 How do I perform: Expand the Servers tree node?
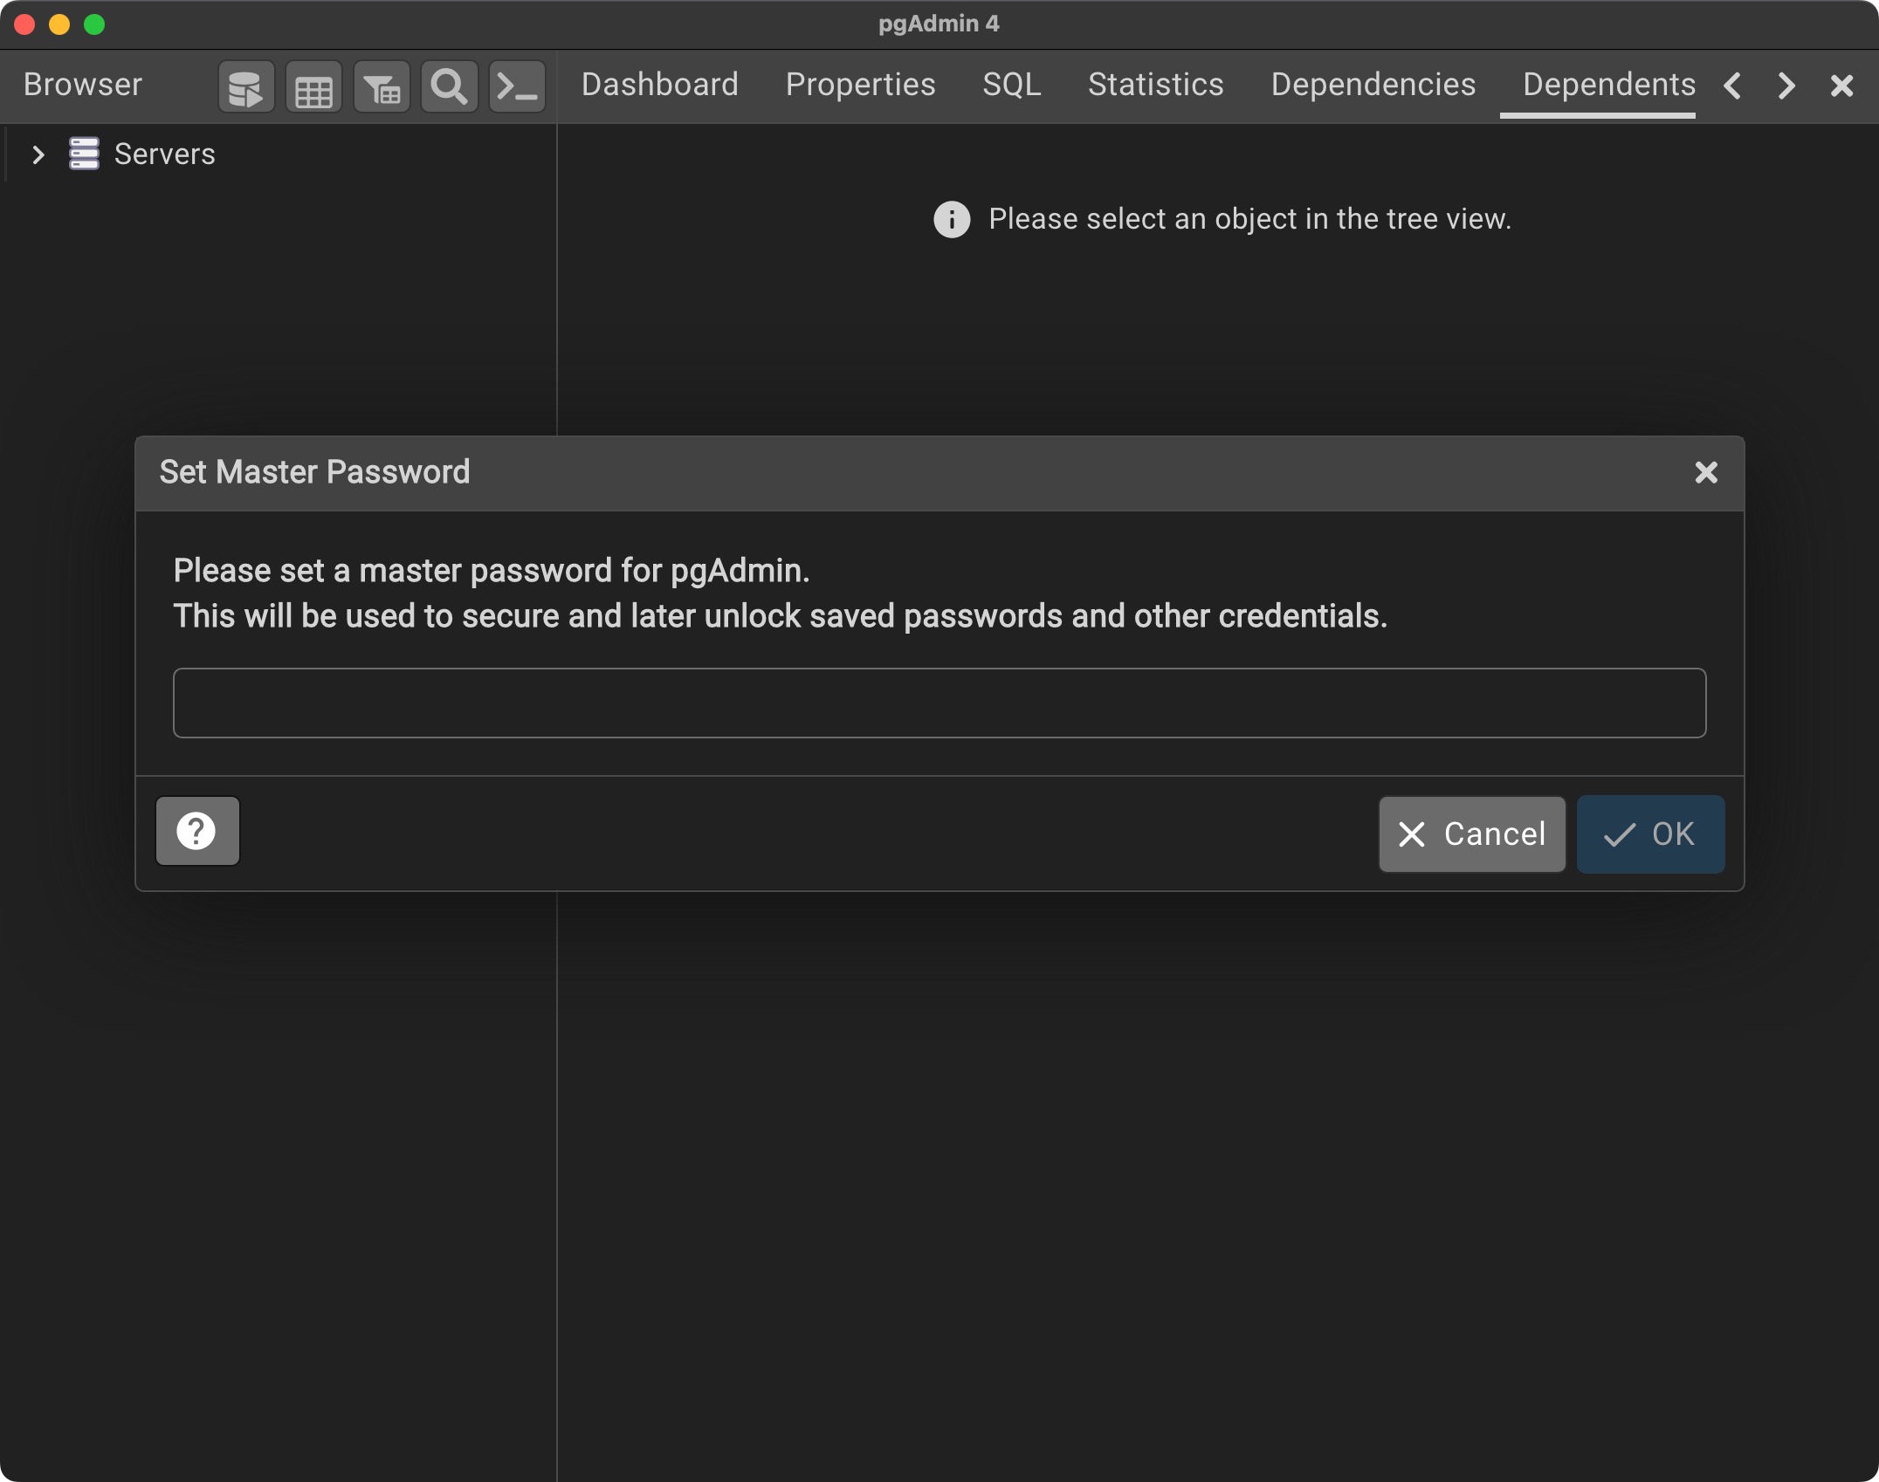tap(38, 154)
